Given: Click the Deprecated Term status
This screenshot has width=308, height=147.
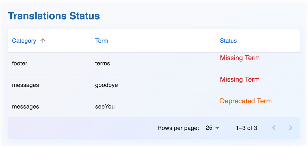Looking at the screenshot, I should [x=246, y=101].
